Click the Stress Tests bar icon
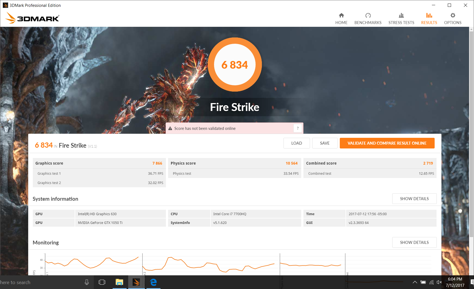The image size is (474, 289). [x=401, y=15]
